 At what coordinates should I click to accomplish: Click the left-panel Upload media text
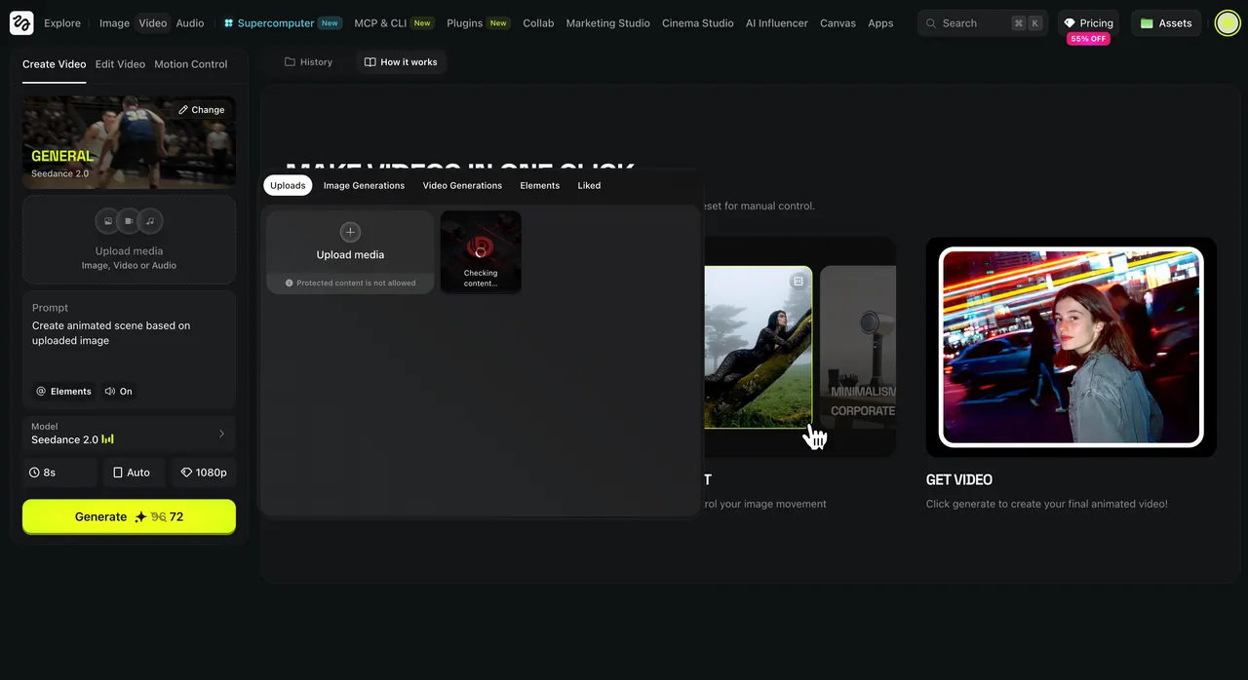click(x=129, y=251)
